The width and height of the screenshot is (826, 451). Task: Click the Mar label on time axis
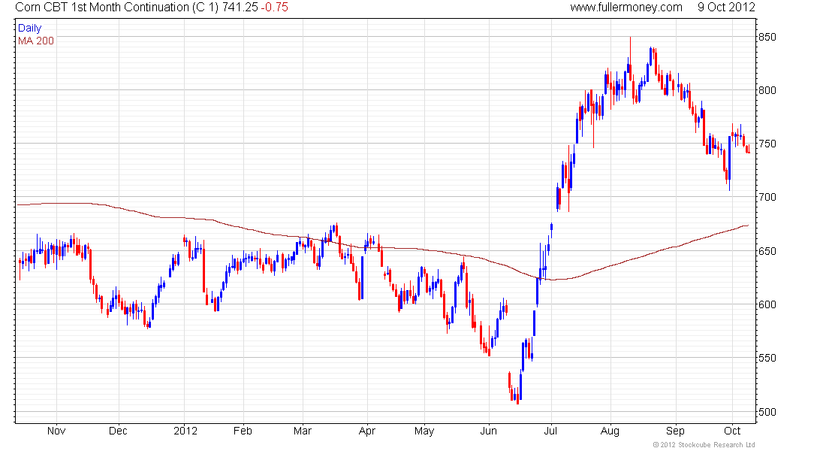coord(303,431)
